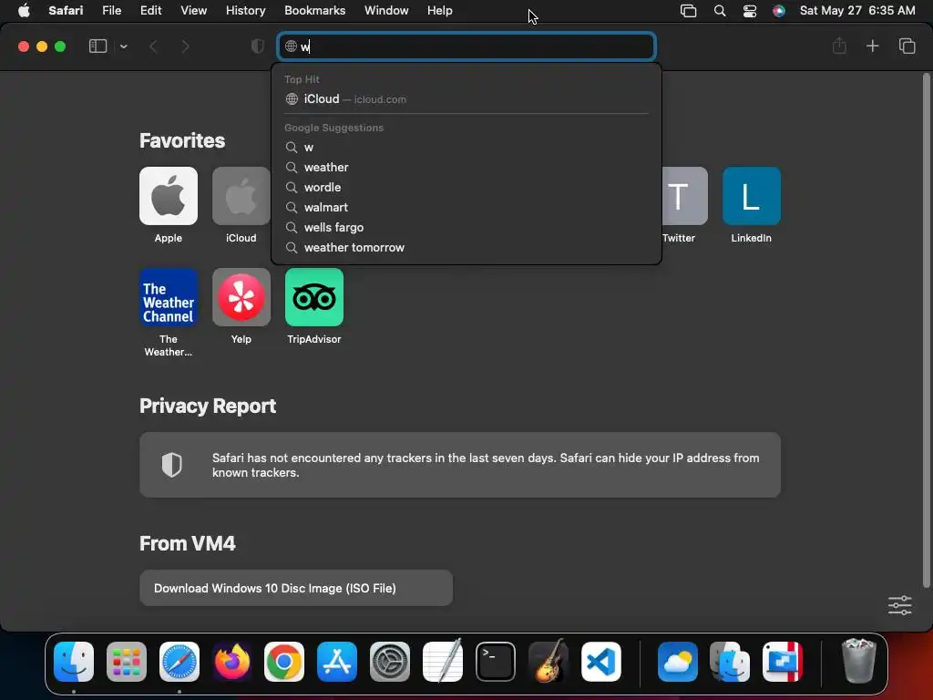Open the View menu
The width and height of the screenshot is (933, 700).
(x=193, y=11)
